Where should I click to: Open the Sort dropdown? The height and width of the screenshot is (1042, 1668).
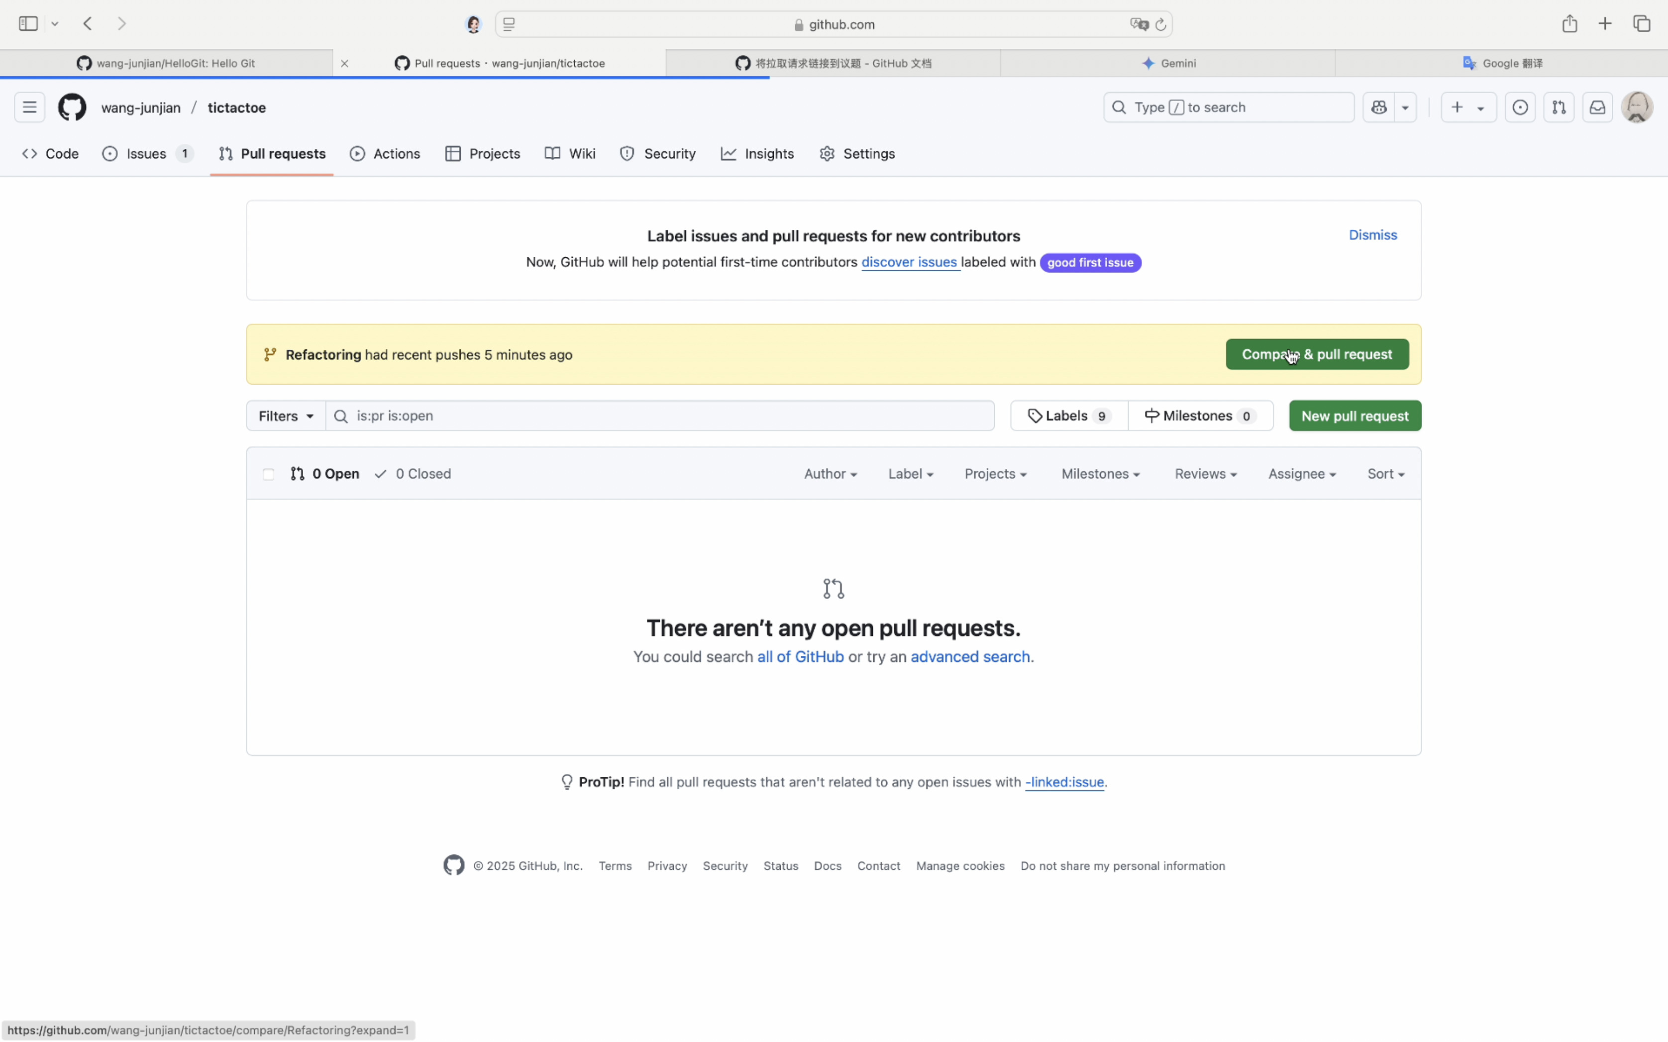1385,474
